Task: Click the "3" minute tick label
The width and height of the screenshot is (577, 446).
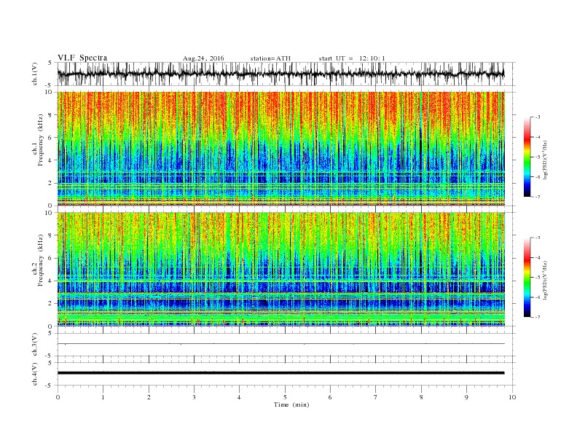Action: pyautogui.click(x=194, y=397)
